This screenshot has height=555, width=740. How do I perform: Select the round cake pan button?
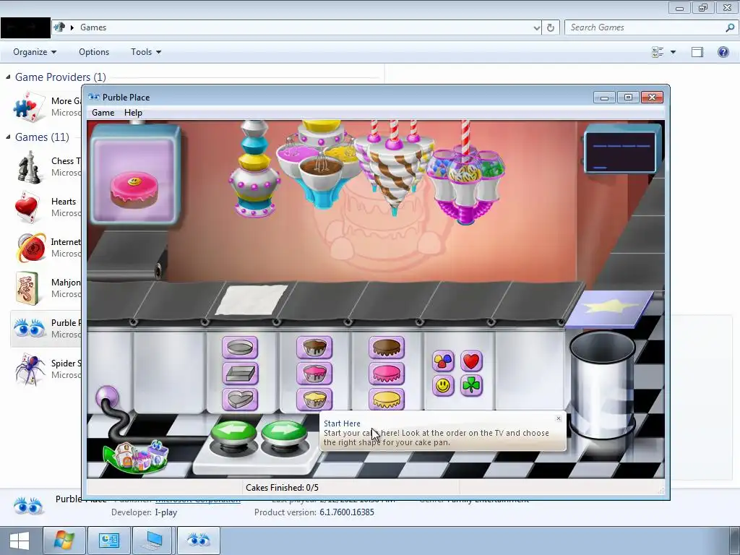click(x=240, y=348)
